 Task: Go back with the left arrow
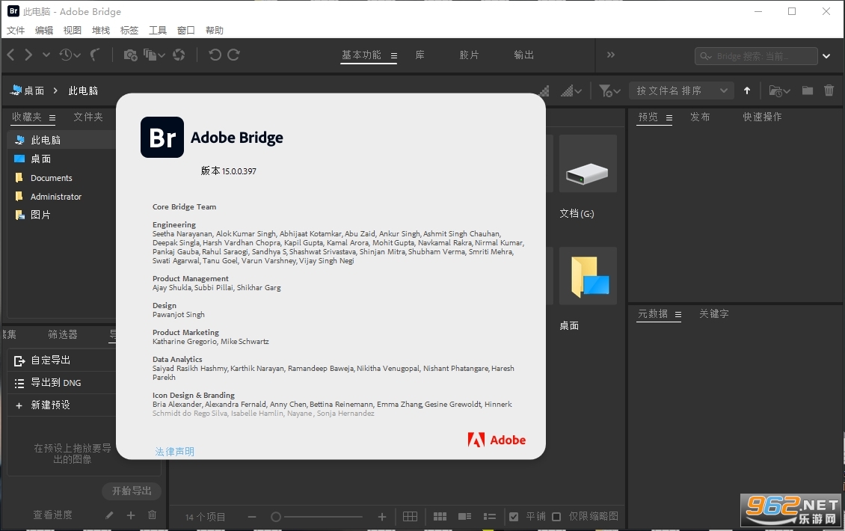[10, 55]
